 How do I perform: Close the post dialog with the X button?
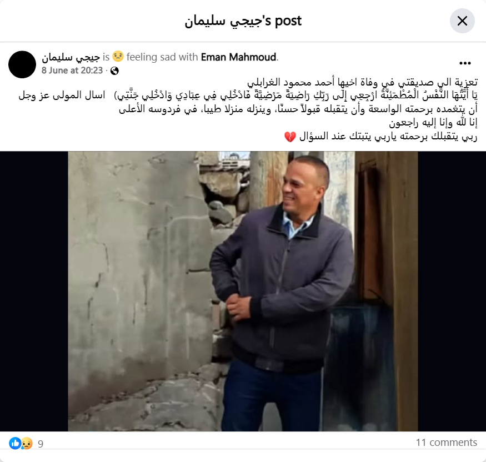pyautogui.click(x=462, y=21)
